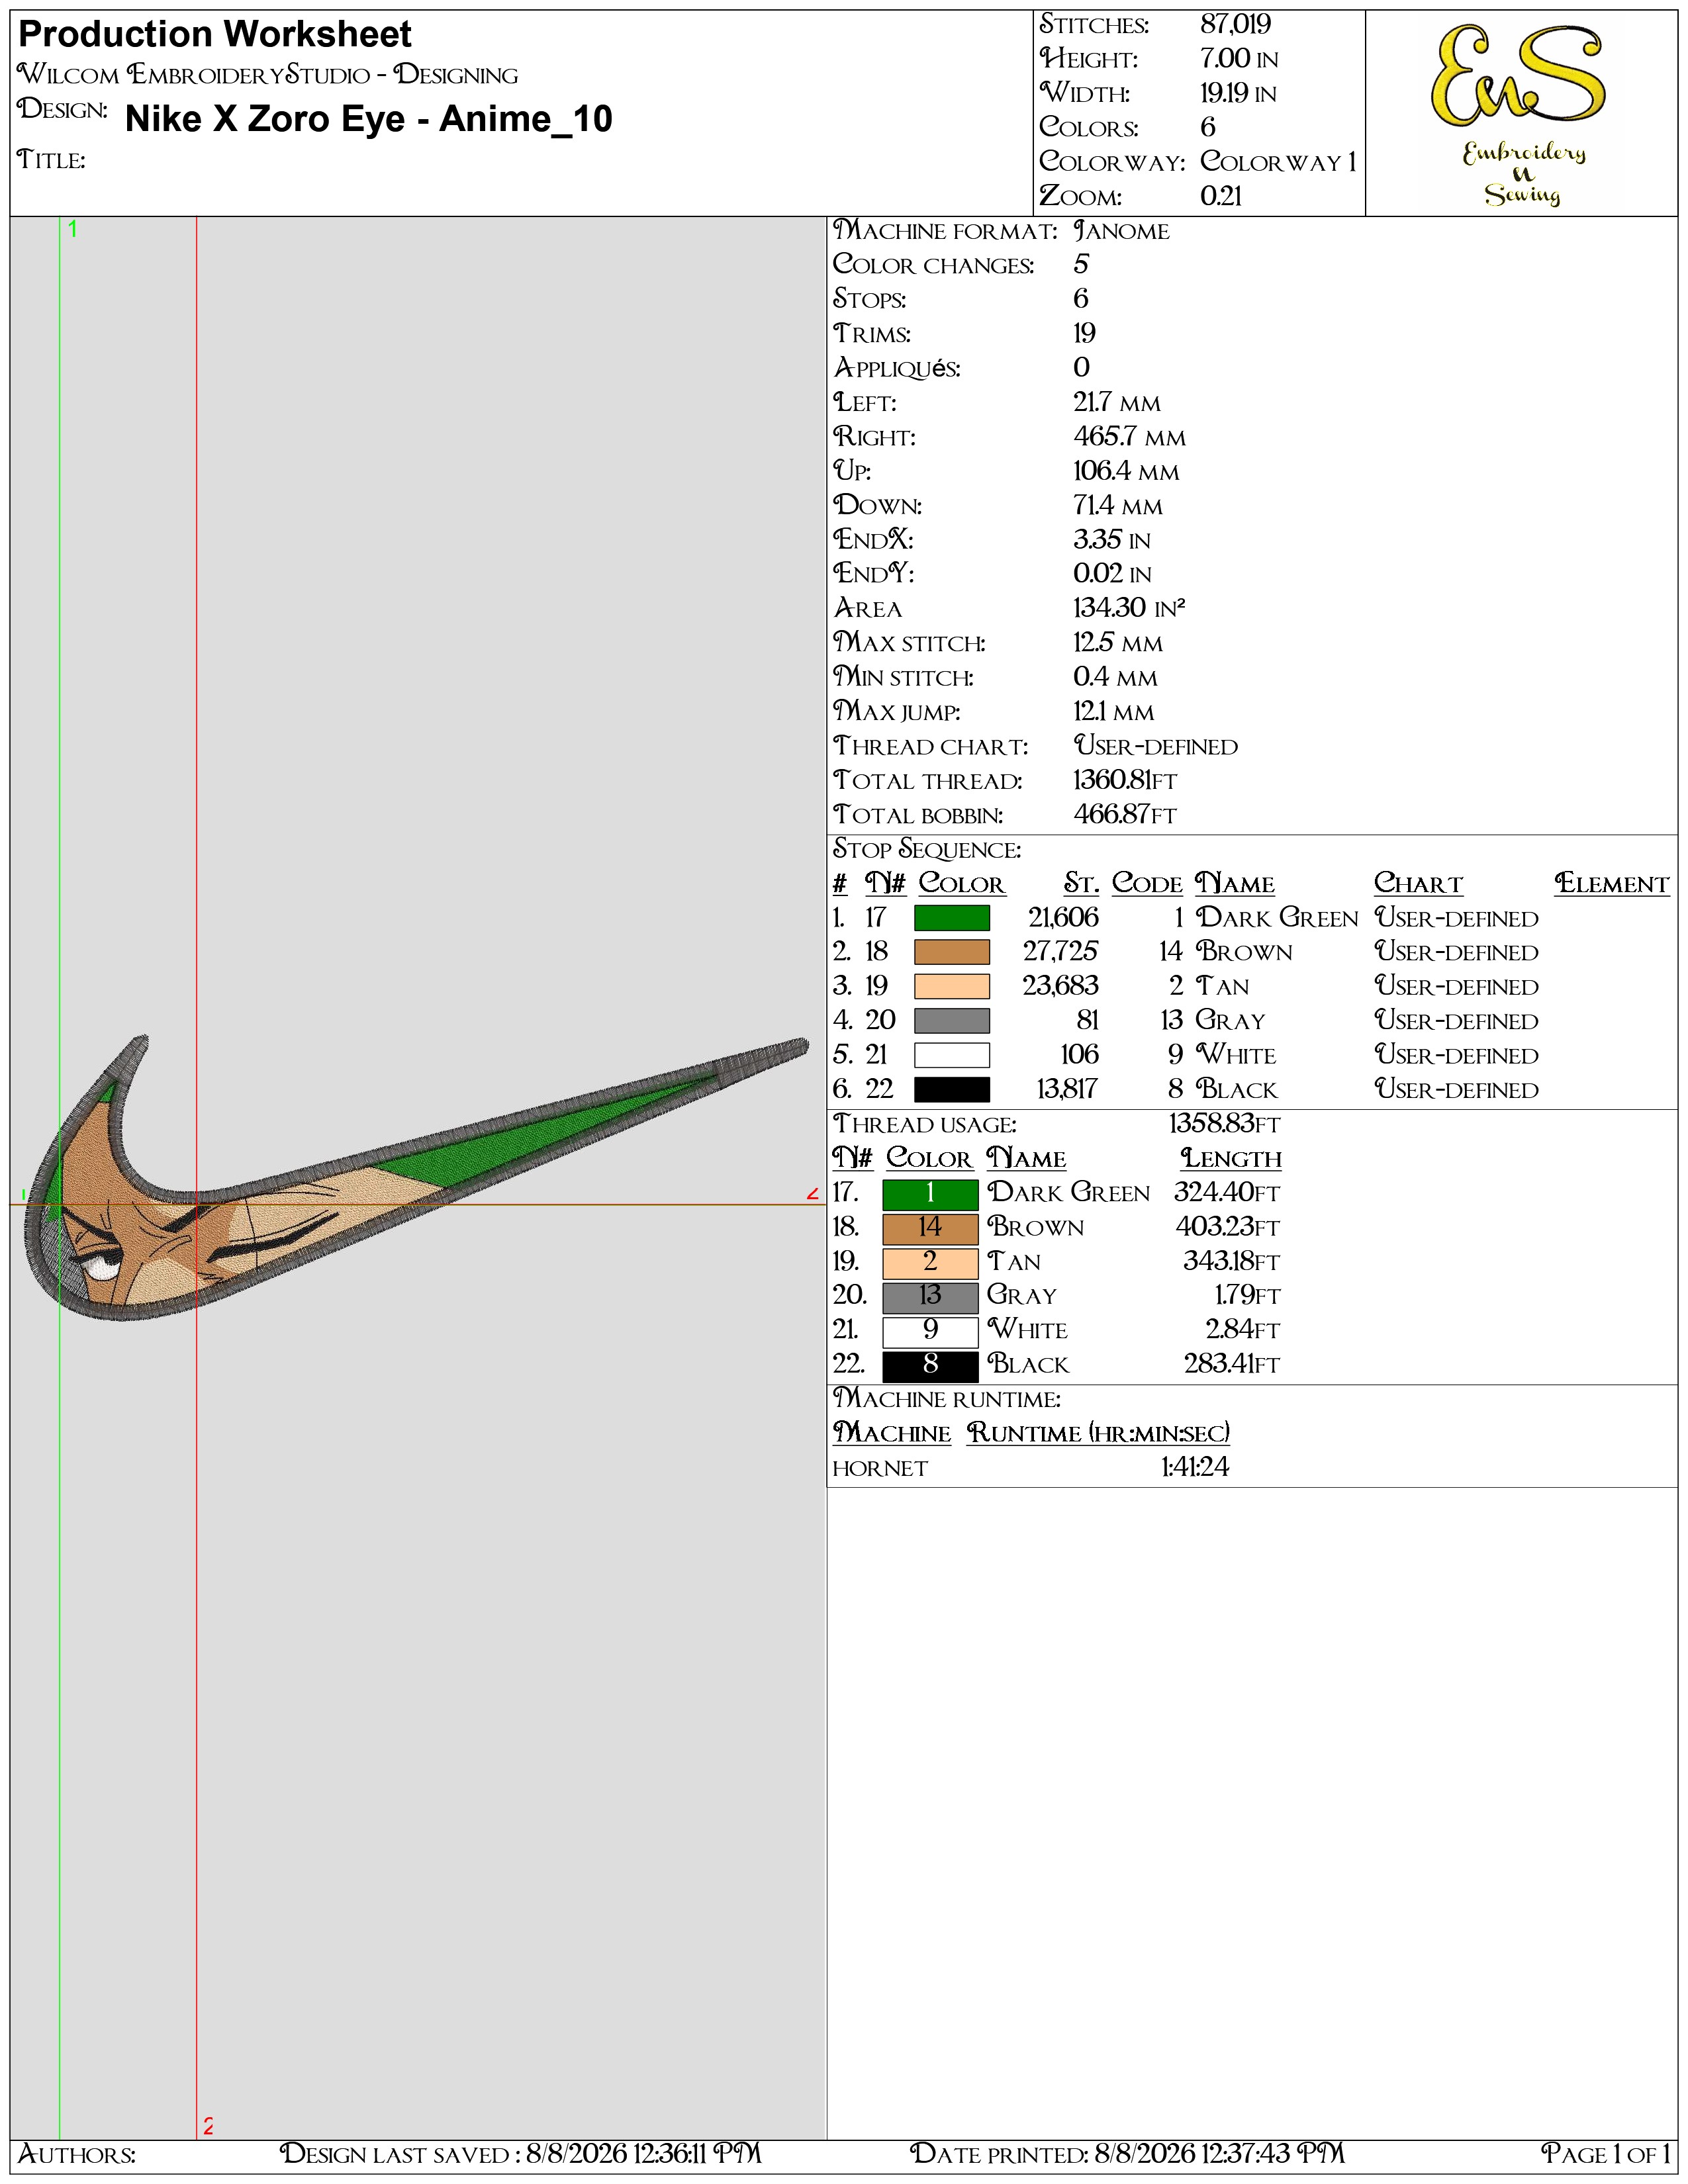Viewport: 1688px width, 2184px height.
Task: Click the Thread usage total "1358.83ft"
Action: coord(1224,1124)
